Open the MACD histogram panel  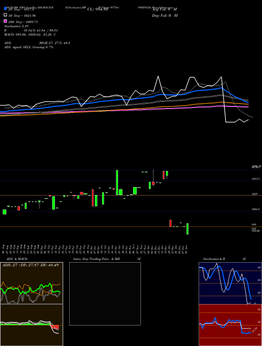(31, 325)
